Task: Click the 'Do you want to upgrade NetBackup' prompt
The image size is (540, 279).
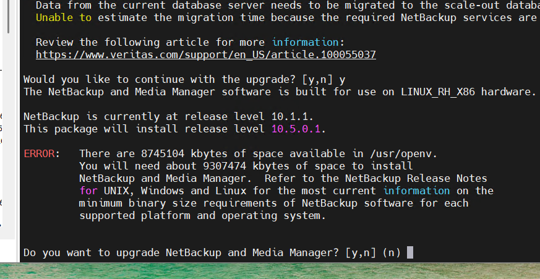Action: 212,253
